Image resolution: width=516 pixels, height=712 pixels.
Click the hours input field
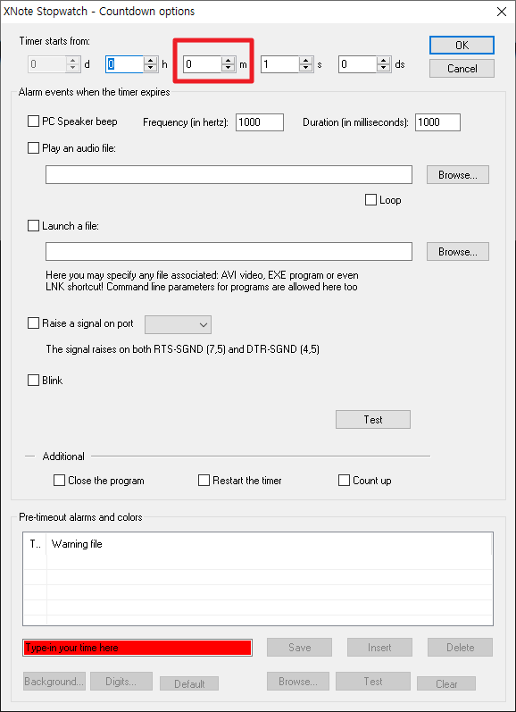click(125, 64)
